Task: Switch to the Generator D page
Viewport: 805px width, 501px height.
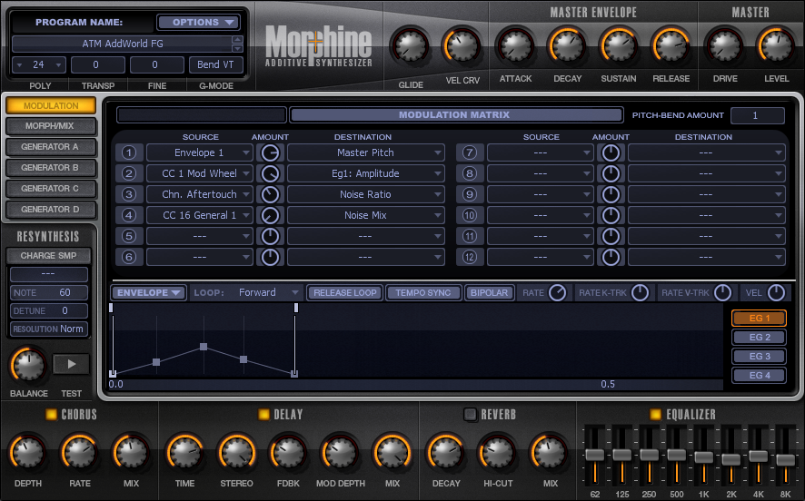Action: coord(51,210)
